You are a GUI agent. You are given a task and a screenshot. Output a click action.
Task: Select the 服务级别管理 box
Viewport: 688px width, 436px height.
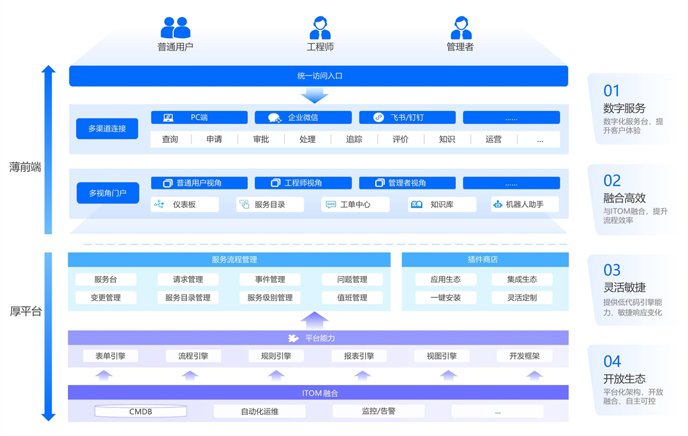point(270,298)
